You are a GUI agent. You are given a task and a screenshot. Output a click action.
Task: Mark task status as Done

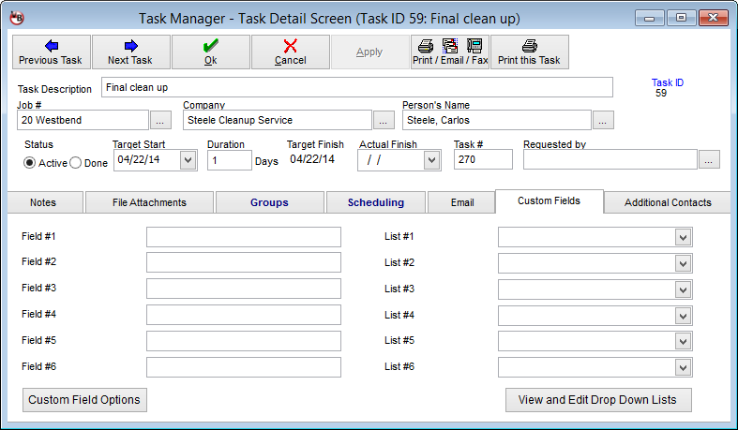pyautogui.click(x=76, y=163)
